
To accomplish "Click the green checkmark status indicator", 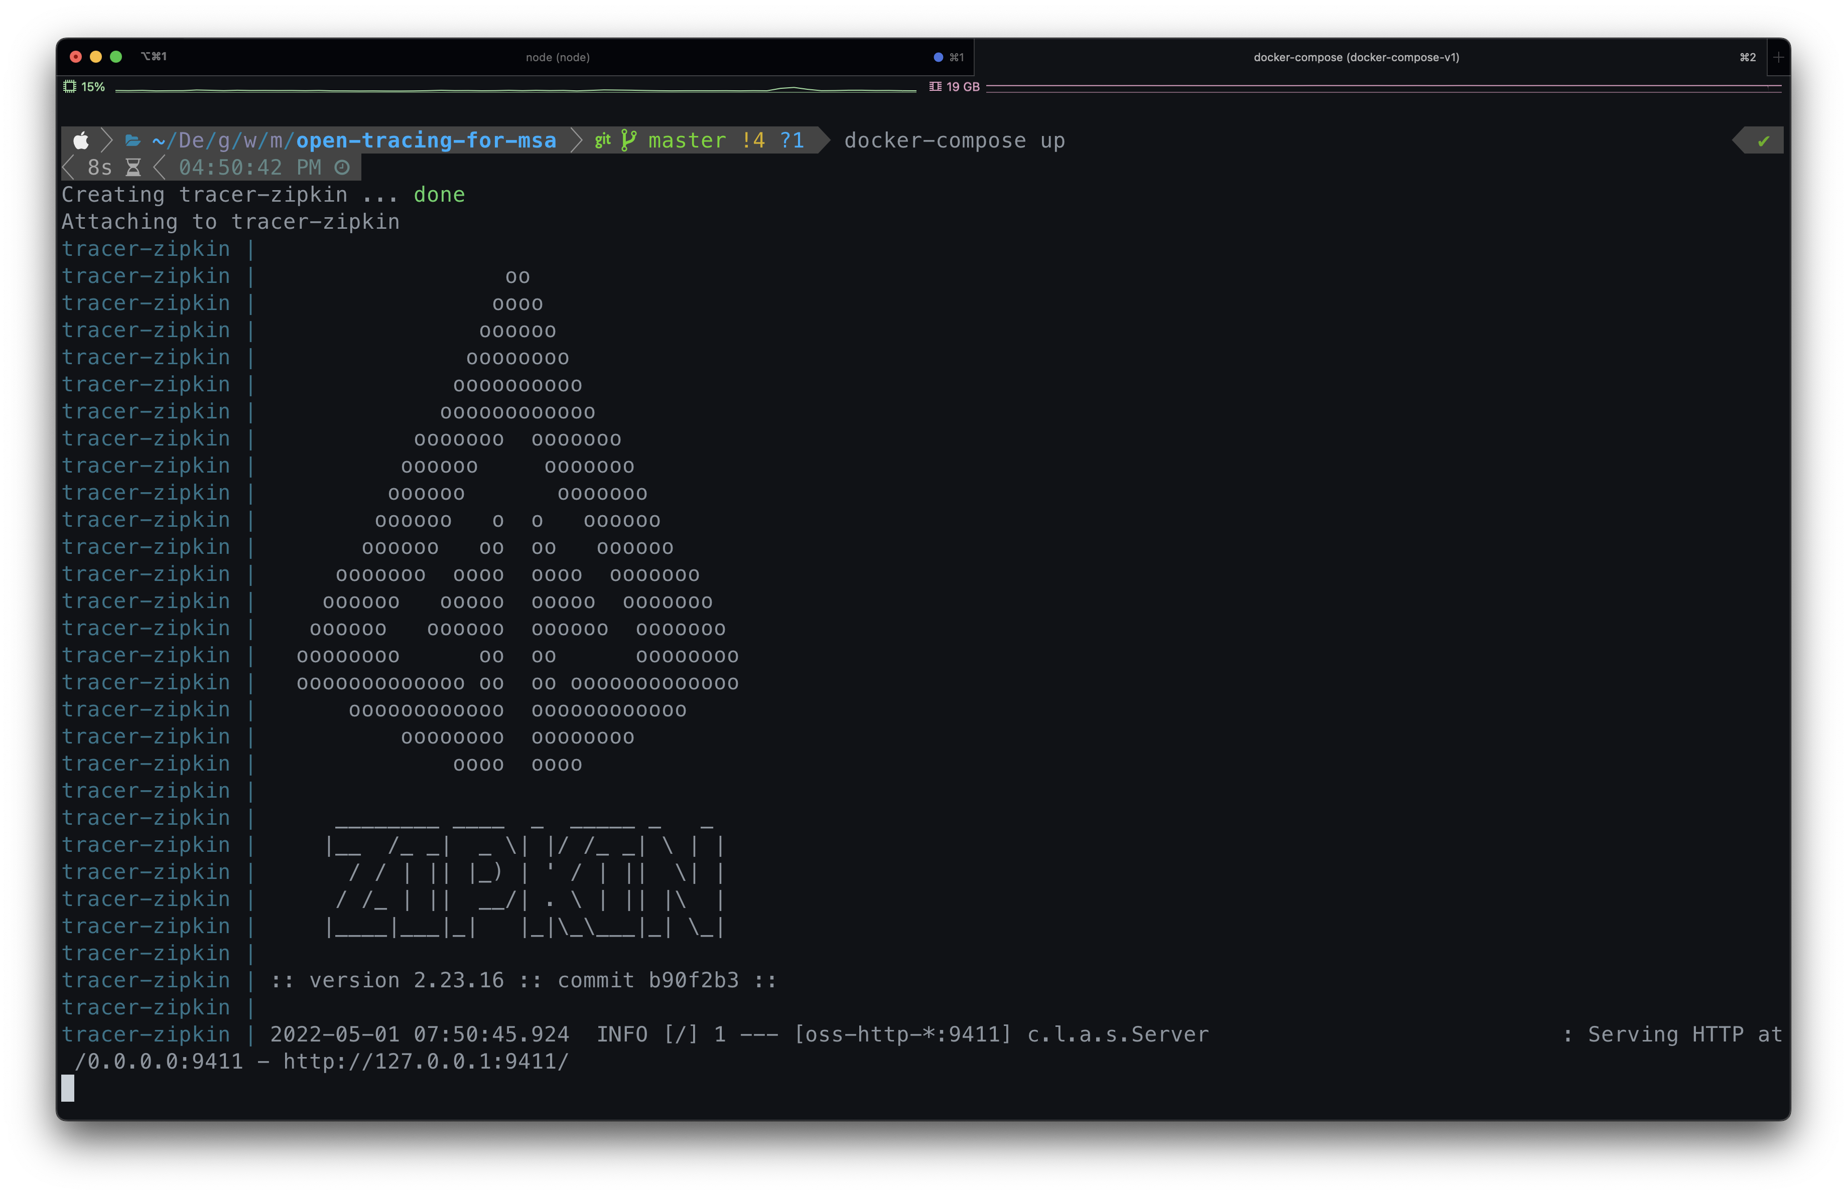I will point(1763,140).
